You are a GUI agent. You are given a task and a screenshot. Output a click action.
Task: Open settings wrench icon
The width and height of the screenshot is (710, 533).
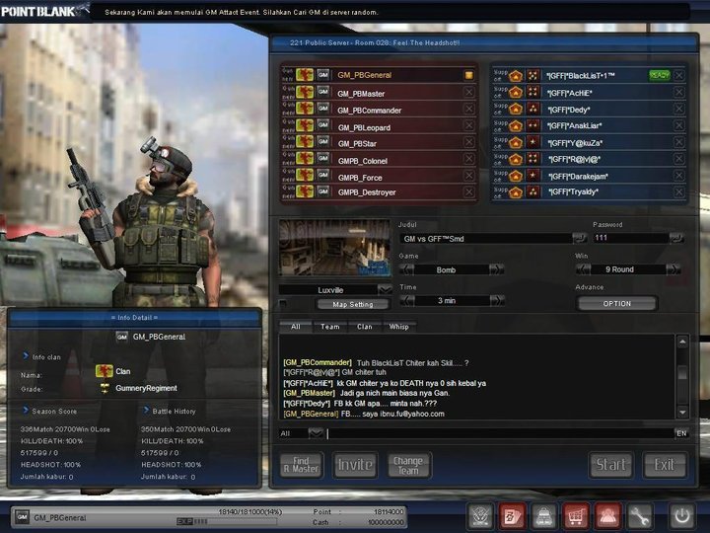(639, 516)
